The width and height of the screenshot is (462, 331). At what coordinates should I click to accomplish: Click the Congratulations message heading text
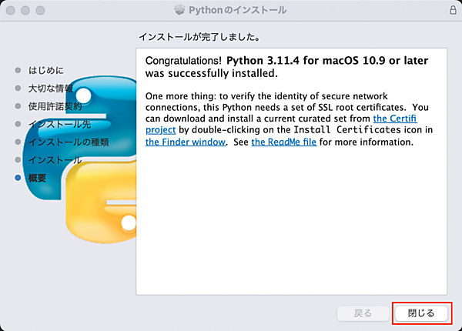[x=286, y=67]
